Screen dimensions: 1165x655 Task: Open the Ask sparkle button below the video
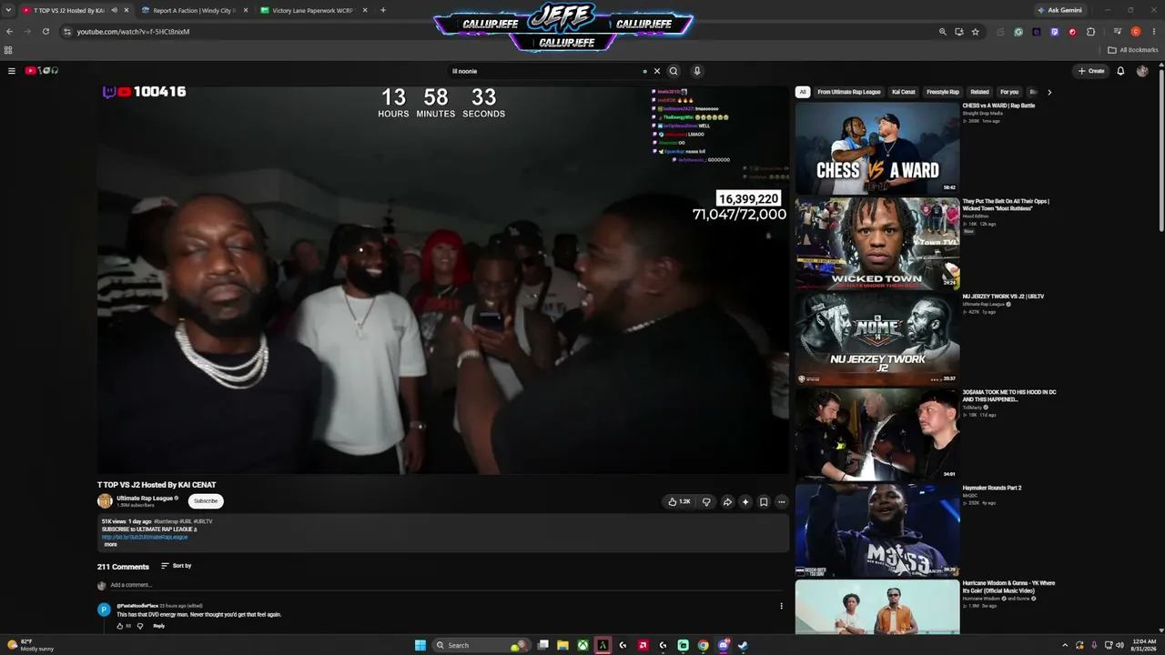[745, 501]
